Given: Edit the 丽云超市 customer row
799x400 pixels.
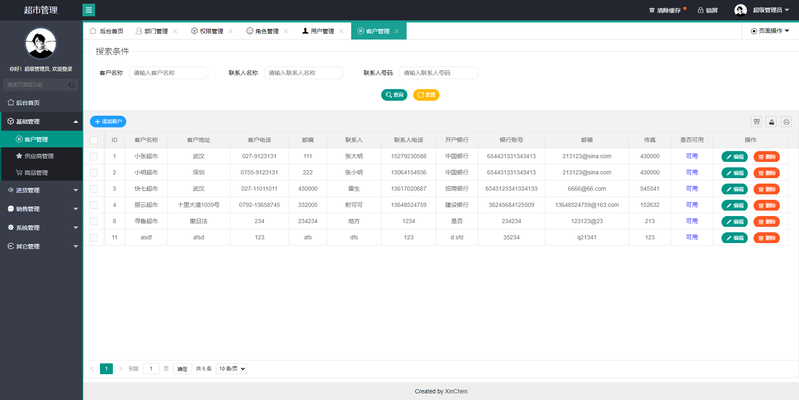Looking at the screenshot, I should (734, 206).
